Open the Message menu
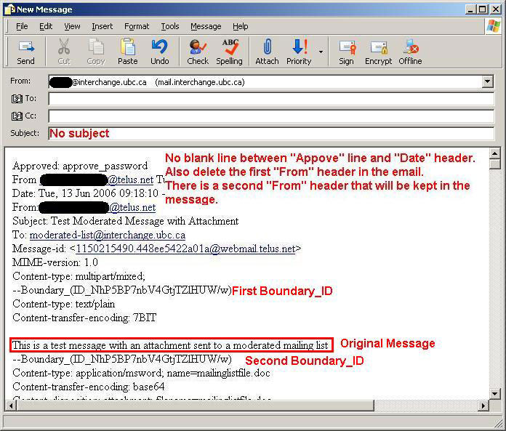 [x=206, y=26]
